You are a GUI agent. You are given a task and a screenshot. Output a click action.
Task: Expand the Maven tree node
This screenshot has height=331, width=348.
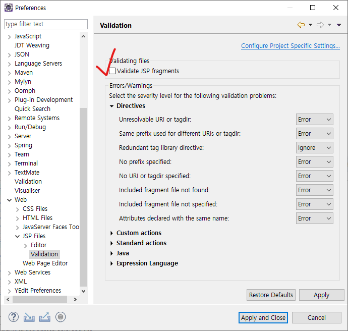click(9, 73)
